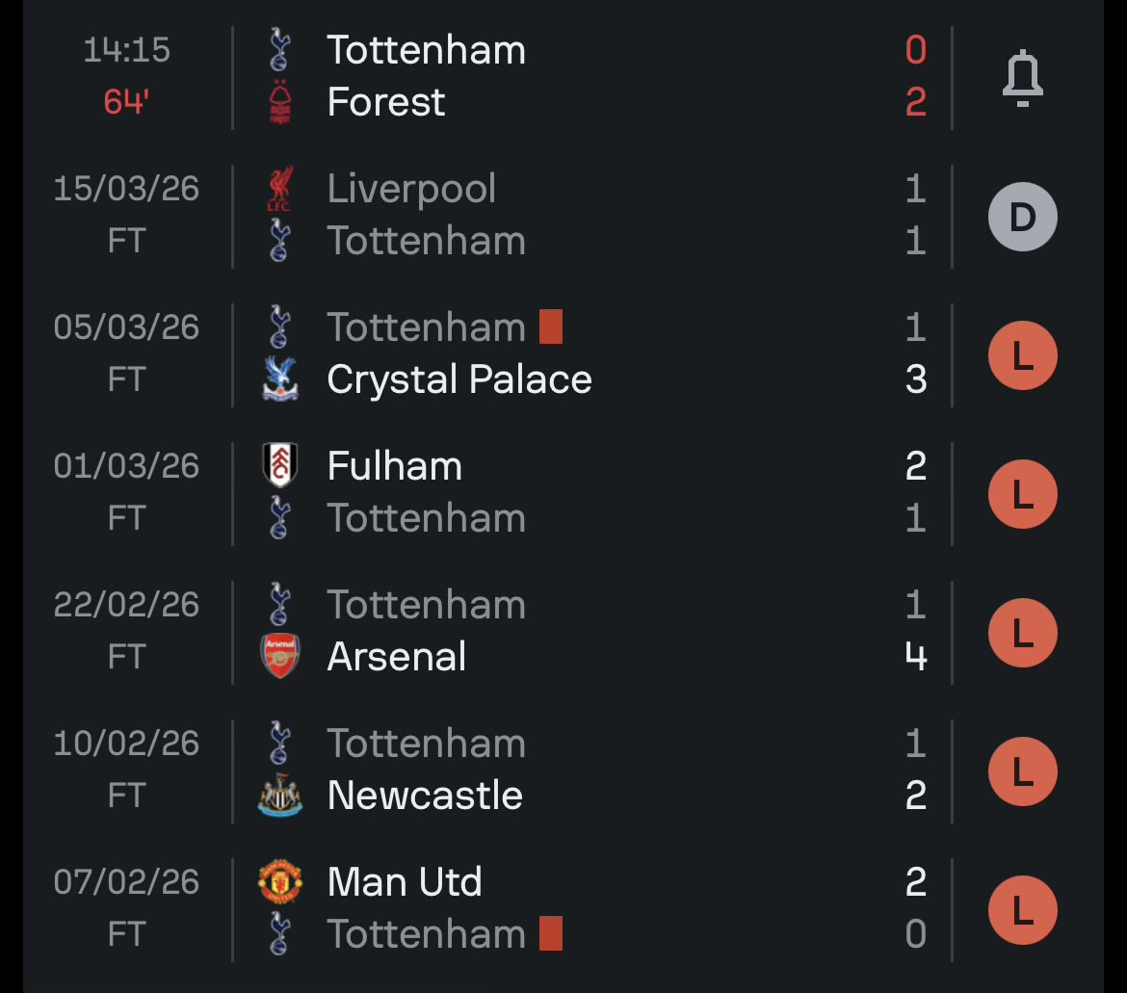Toggle notification bell for Tottenham vs Forest
The image size is (1127, 993).
(1022, 77)
